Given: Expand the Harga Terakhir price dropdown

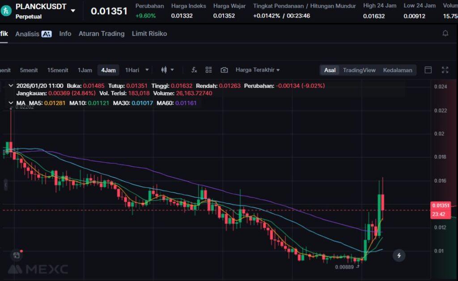Looking at the screenshot, I should pyautogui.click(x=258, y=70).
